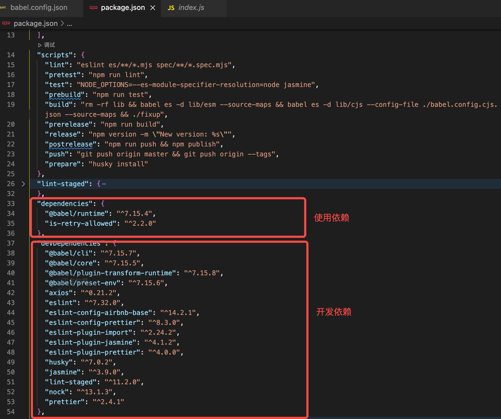Click the underlined "prebuild" key

point(65,95)
